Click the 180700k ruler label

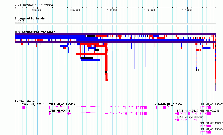click(x=75, y=10)
